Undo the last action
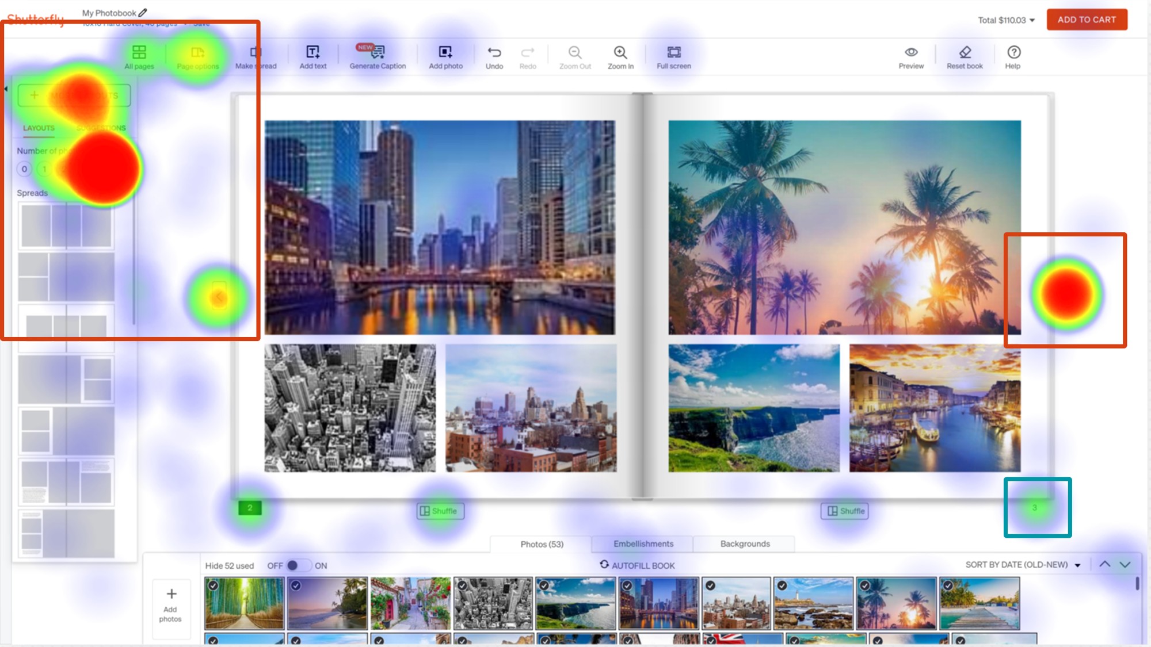This screenshot has height=647, width=1151. pyautogui.click(x=494, y=57)
